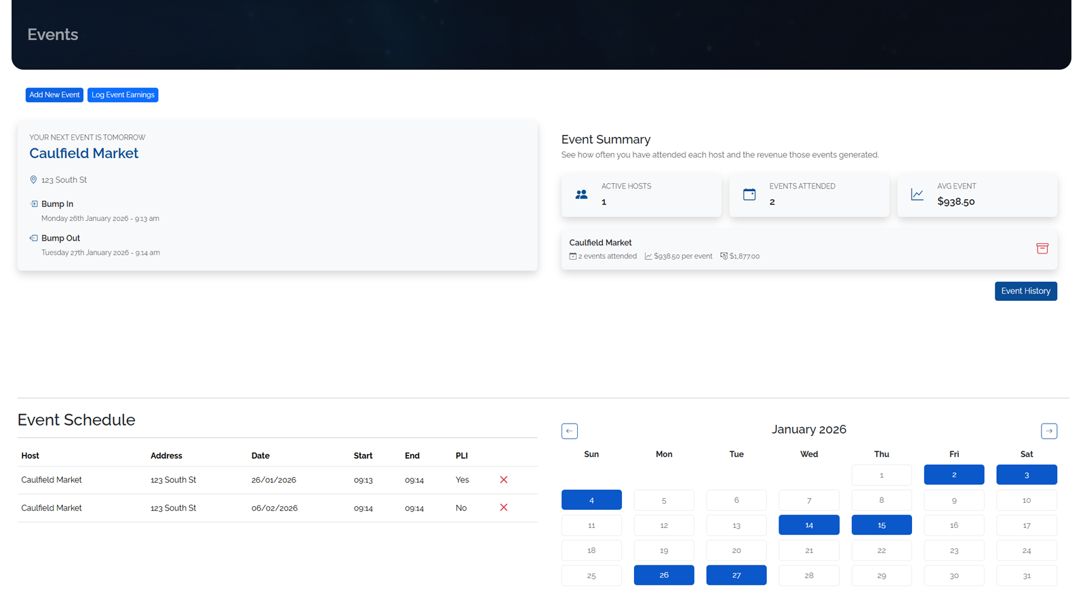Toggle the highlighted January 2 date
The width and height of the screenshot is (1085, 610).
(954, 474)
